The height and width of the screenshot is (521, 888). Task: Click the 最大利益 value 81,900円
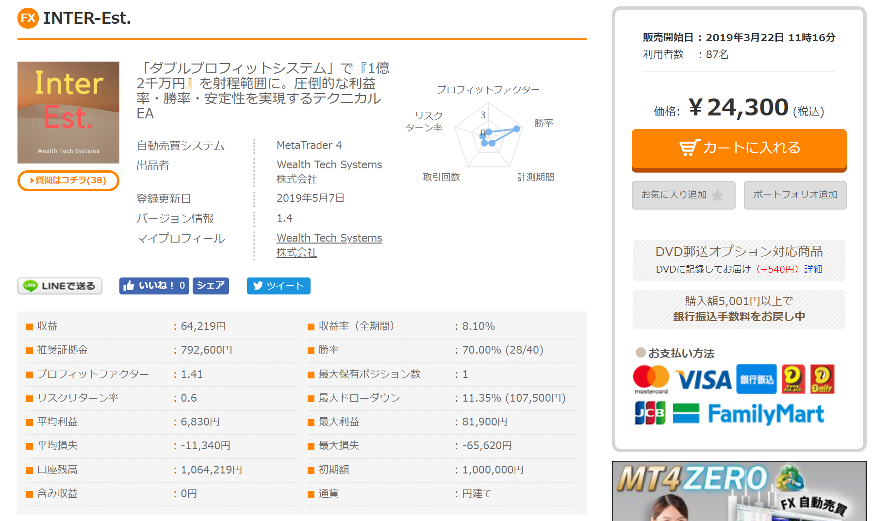485,422
